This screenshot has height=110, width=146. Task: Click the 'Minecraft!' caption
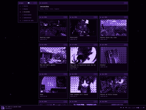pos(74,37)
